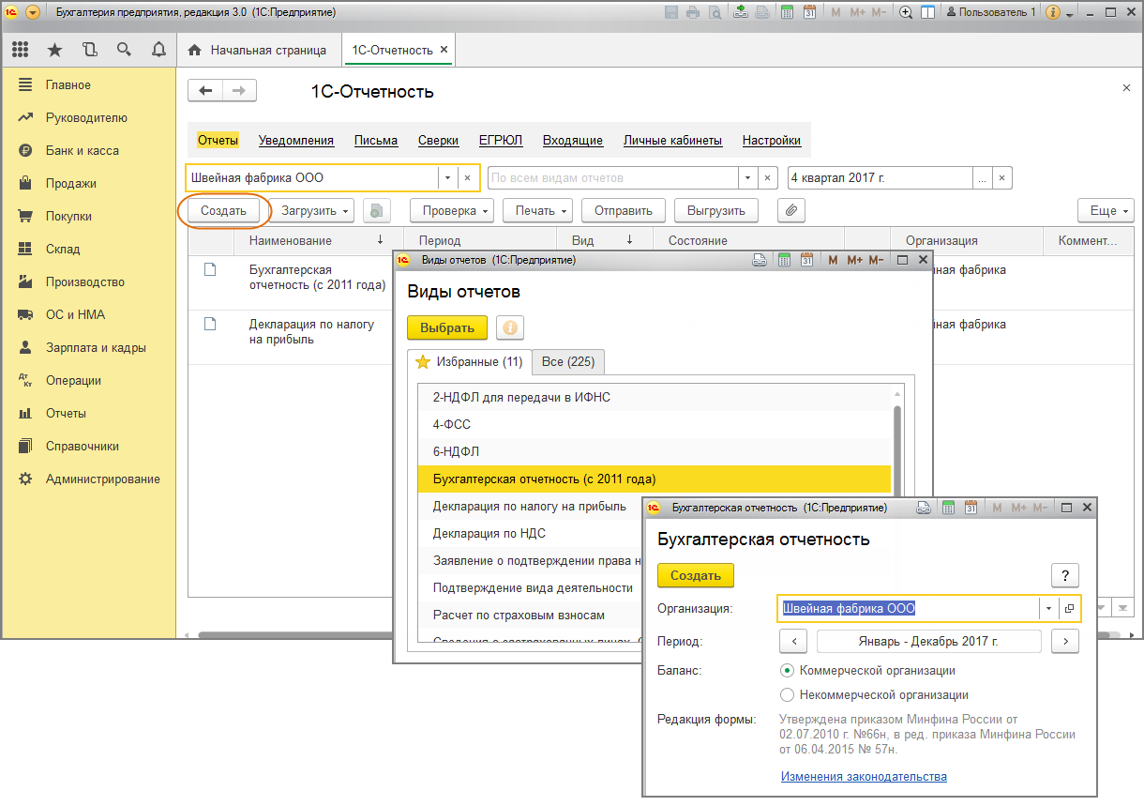Viewport: 1144px width, 806px height.
Task: Expand the Печать dropdown button
Action: pos(542,211)
